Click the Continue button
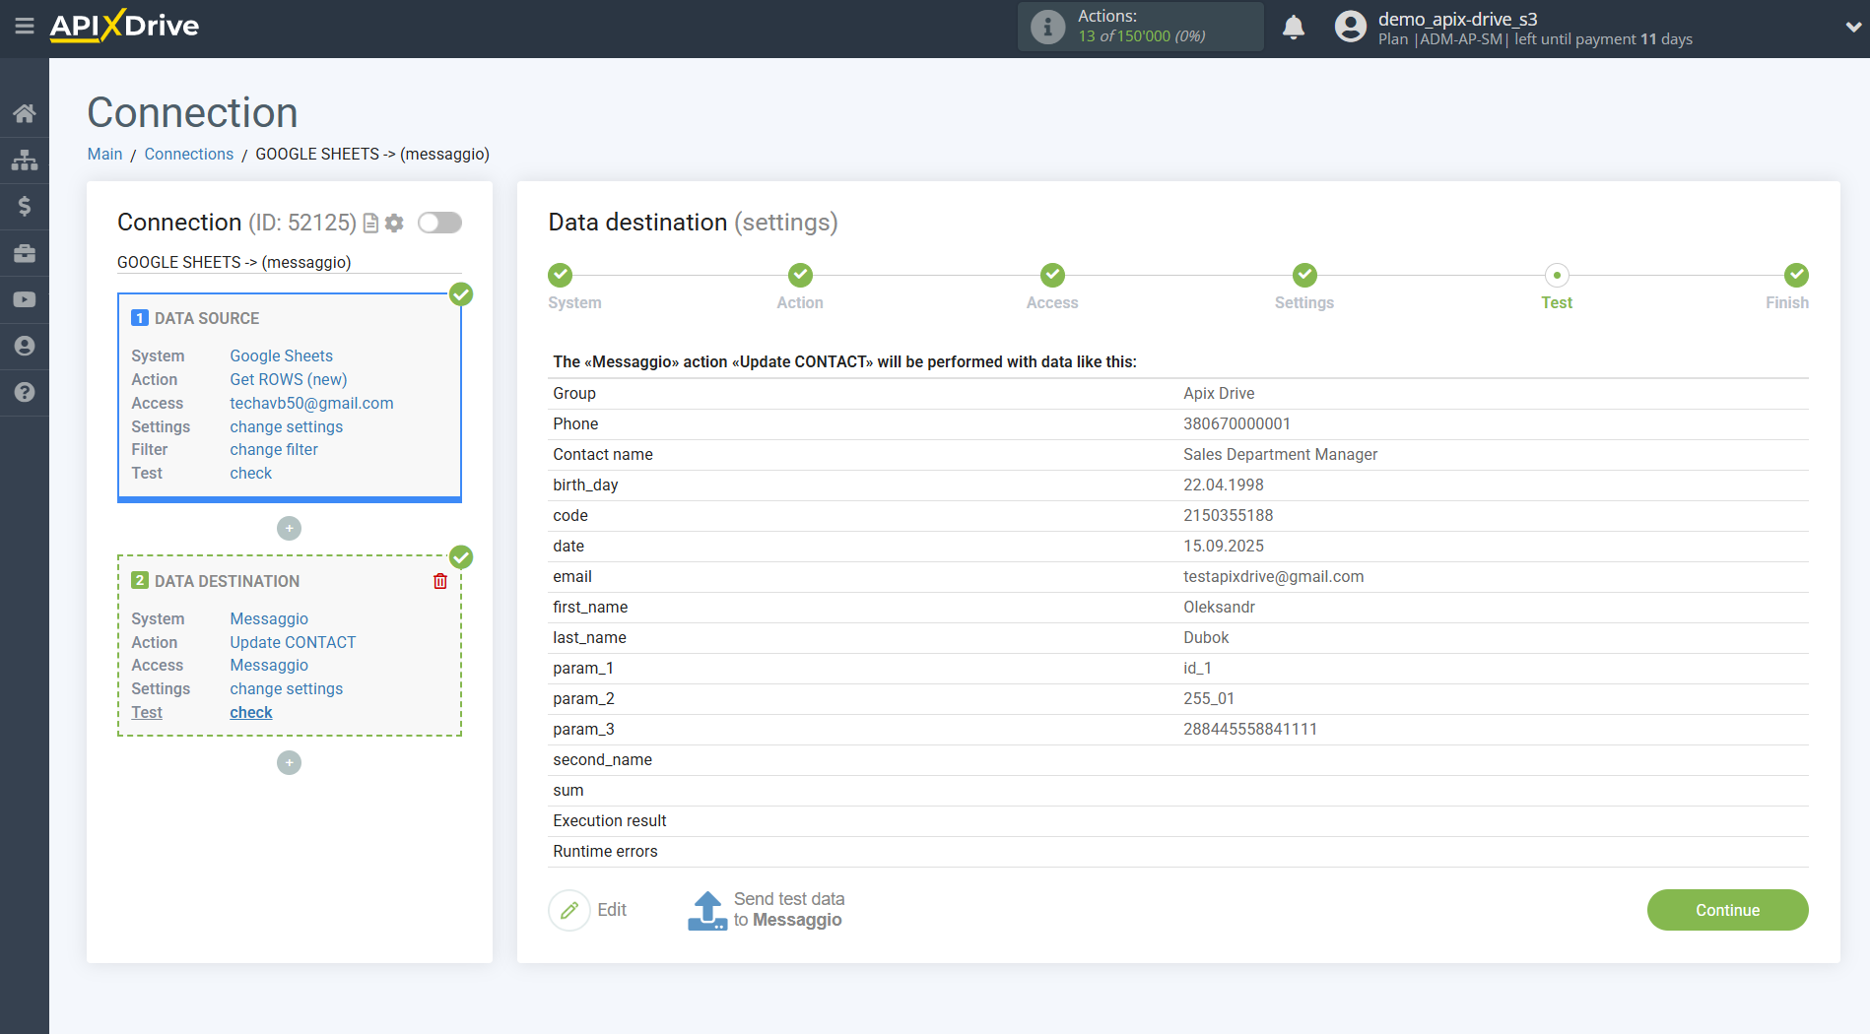 click(1727, 910)
